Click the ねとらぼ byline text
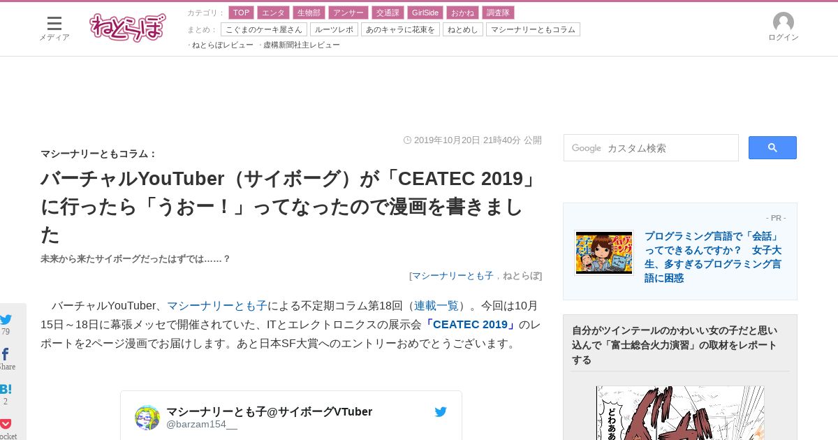The image size is (838, 440). tap(521, 276)
